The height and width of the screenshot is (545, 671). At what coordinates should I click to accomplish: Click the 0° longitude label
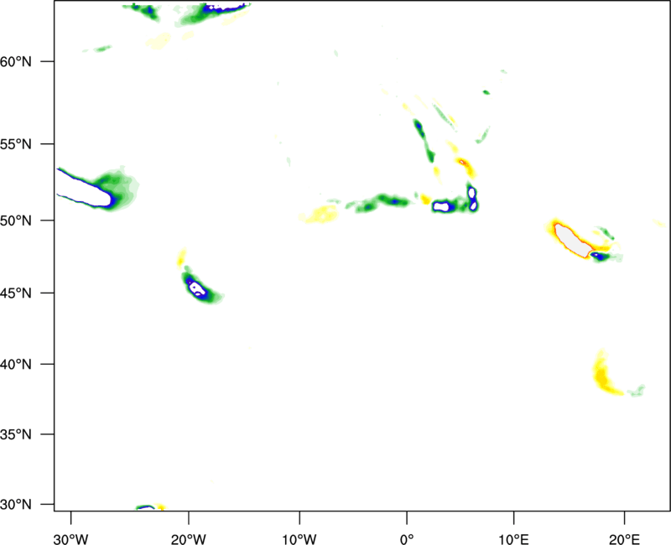(x=407, y=539)
